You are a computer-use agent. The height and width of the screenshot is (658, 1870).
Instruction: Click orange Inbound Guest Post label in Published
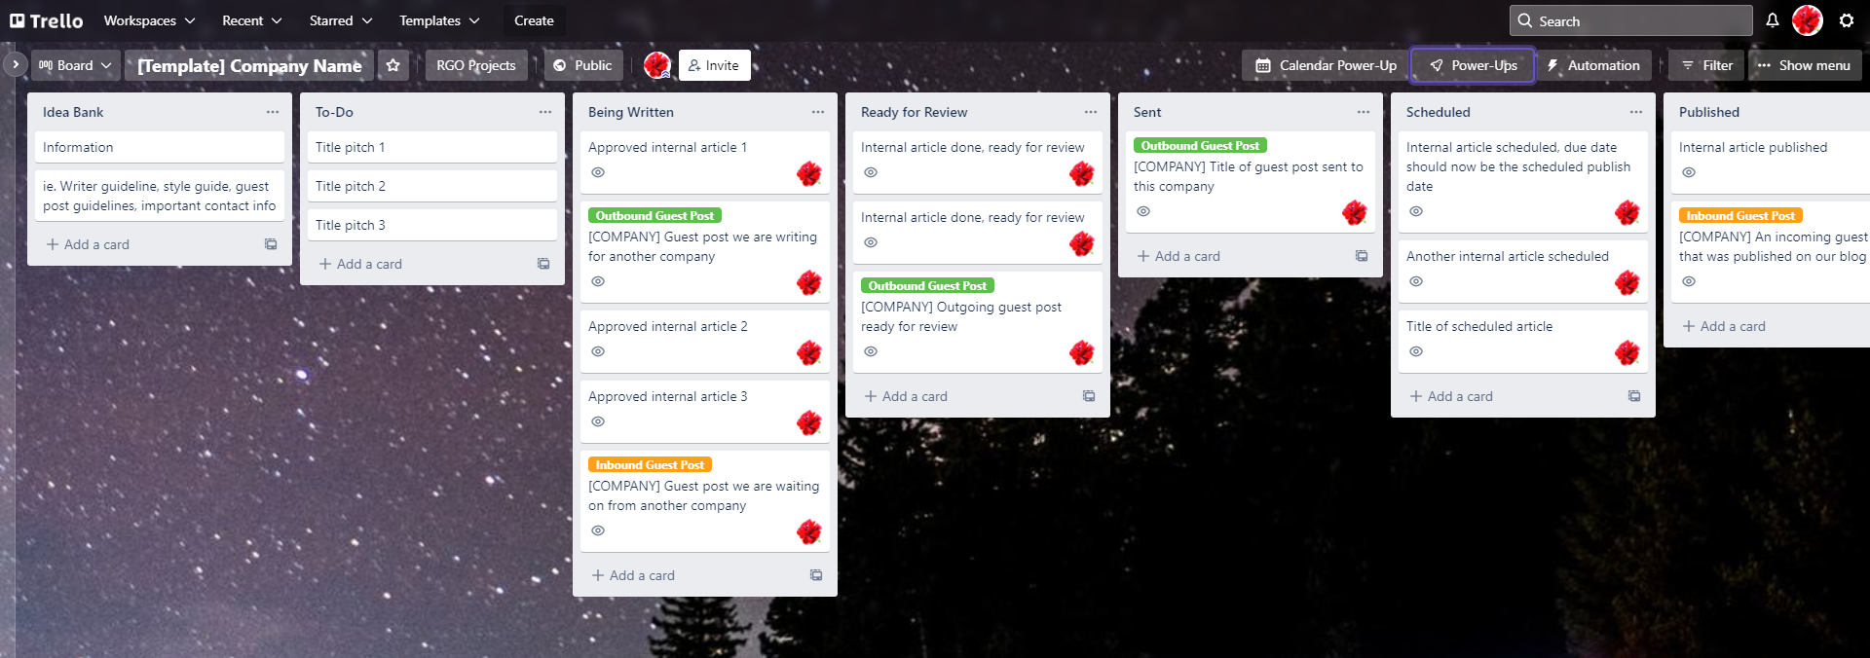[x=1740, y=215]
